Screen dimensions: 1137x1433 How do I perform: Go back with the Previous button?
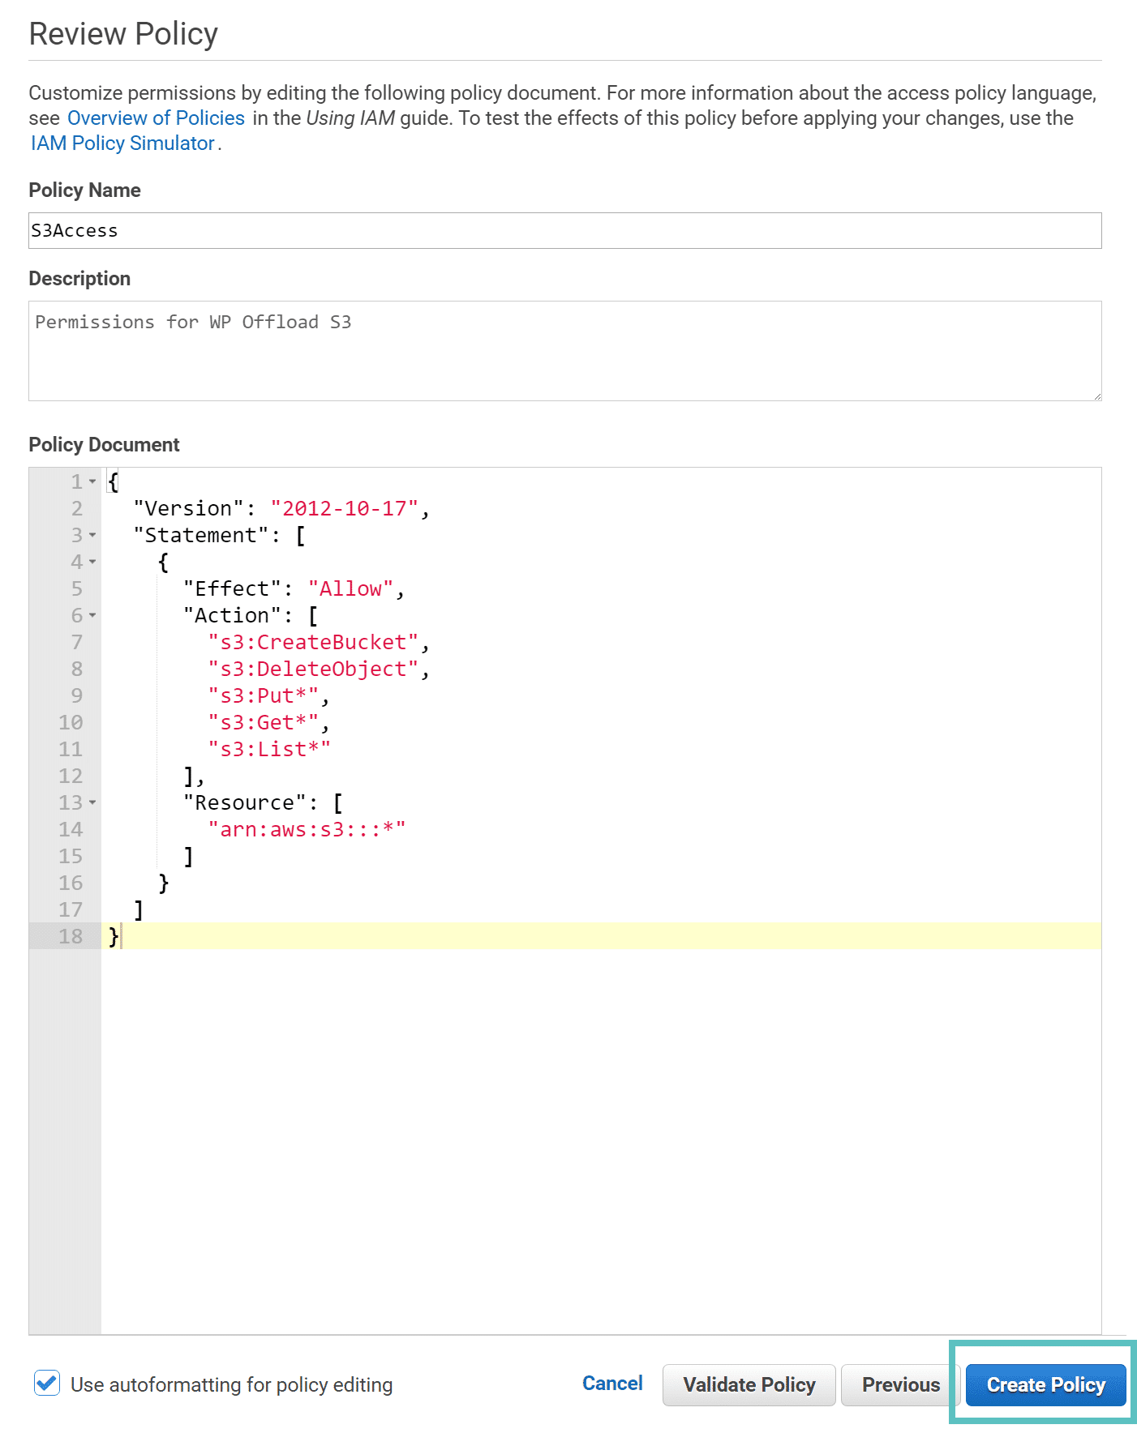[900, 1384]
